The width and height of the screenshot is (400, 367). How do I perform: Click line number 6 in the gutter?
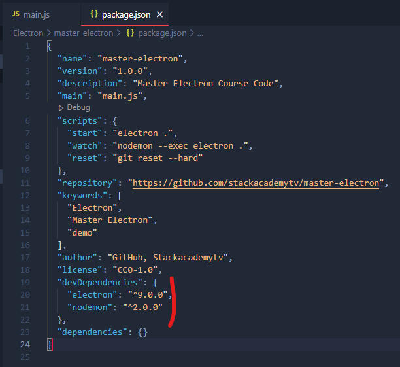(x=27, y=121)
